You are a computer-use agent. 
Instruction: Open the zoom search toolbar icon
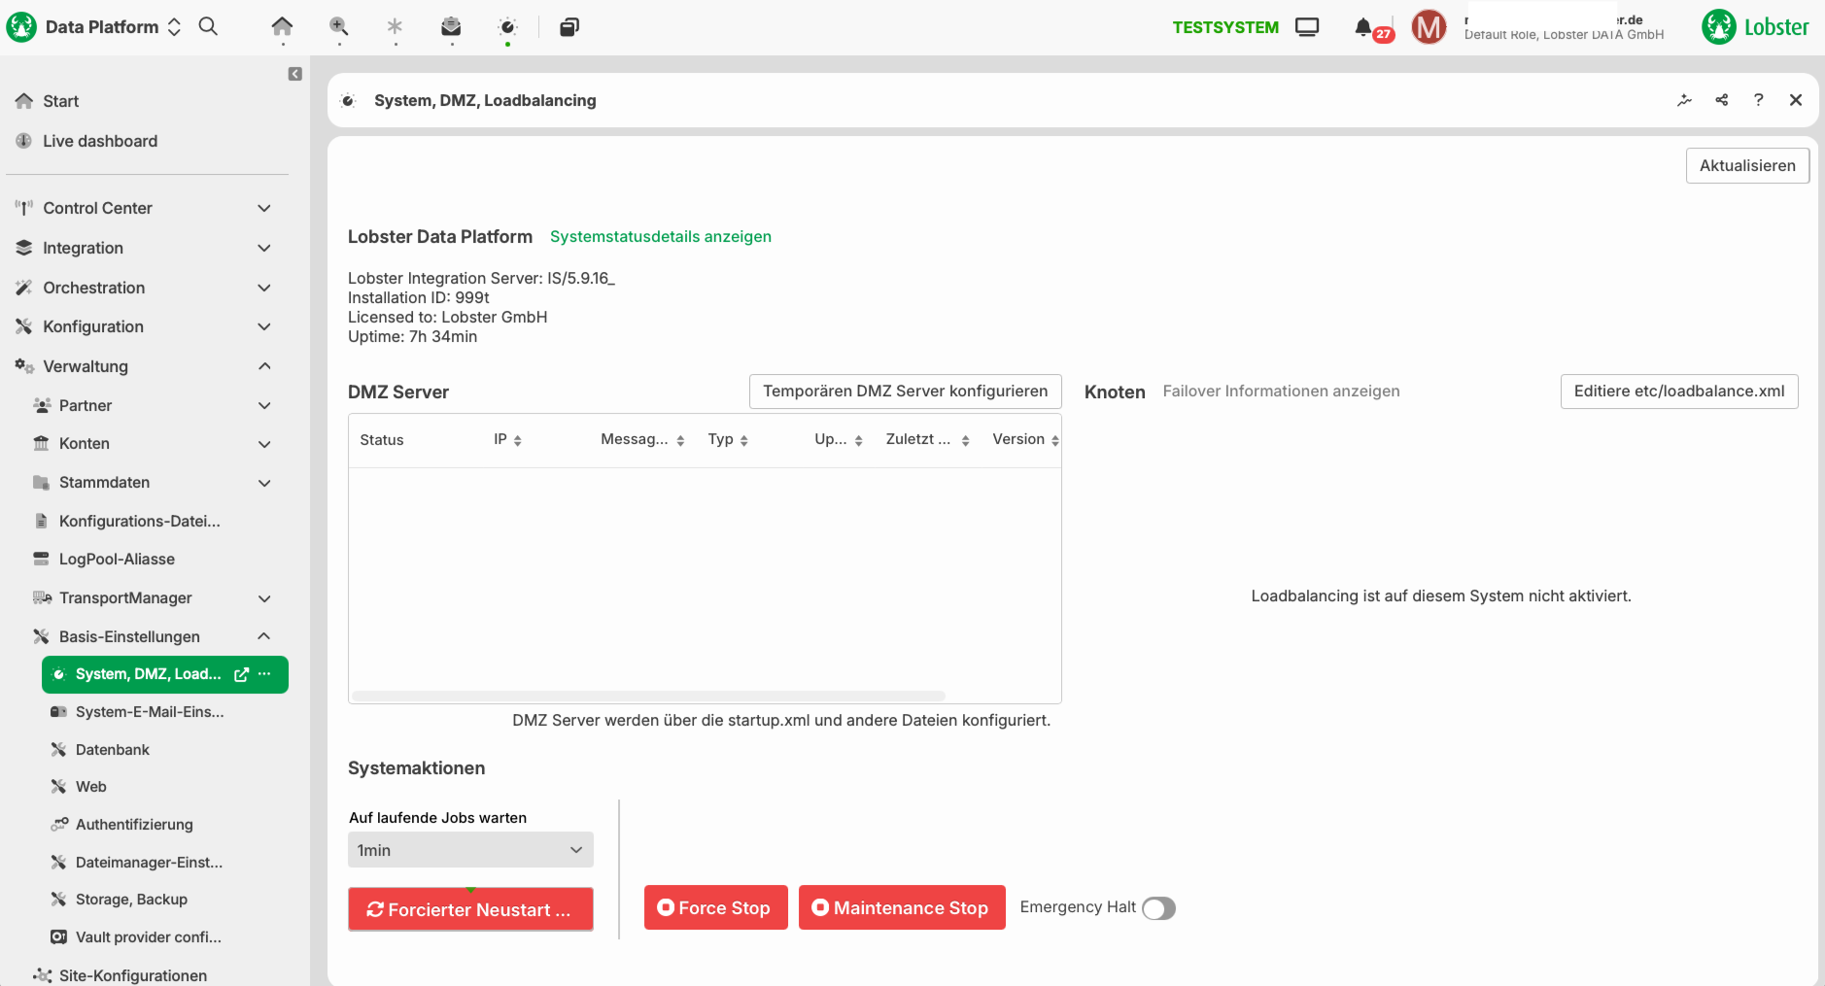click(338, 26)
